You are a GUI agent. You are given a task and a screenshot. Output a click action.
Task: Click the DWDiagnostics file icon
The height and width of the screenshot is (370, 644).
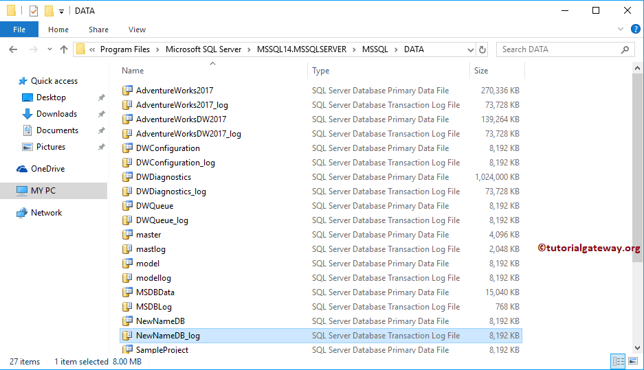(127, 176)
